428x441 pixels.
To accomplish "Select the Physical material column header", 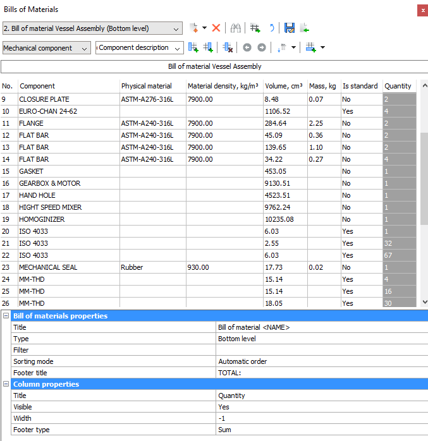I will (x=152, y=86).
